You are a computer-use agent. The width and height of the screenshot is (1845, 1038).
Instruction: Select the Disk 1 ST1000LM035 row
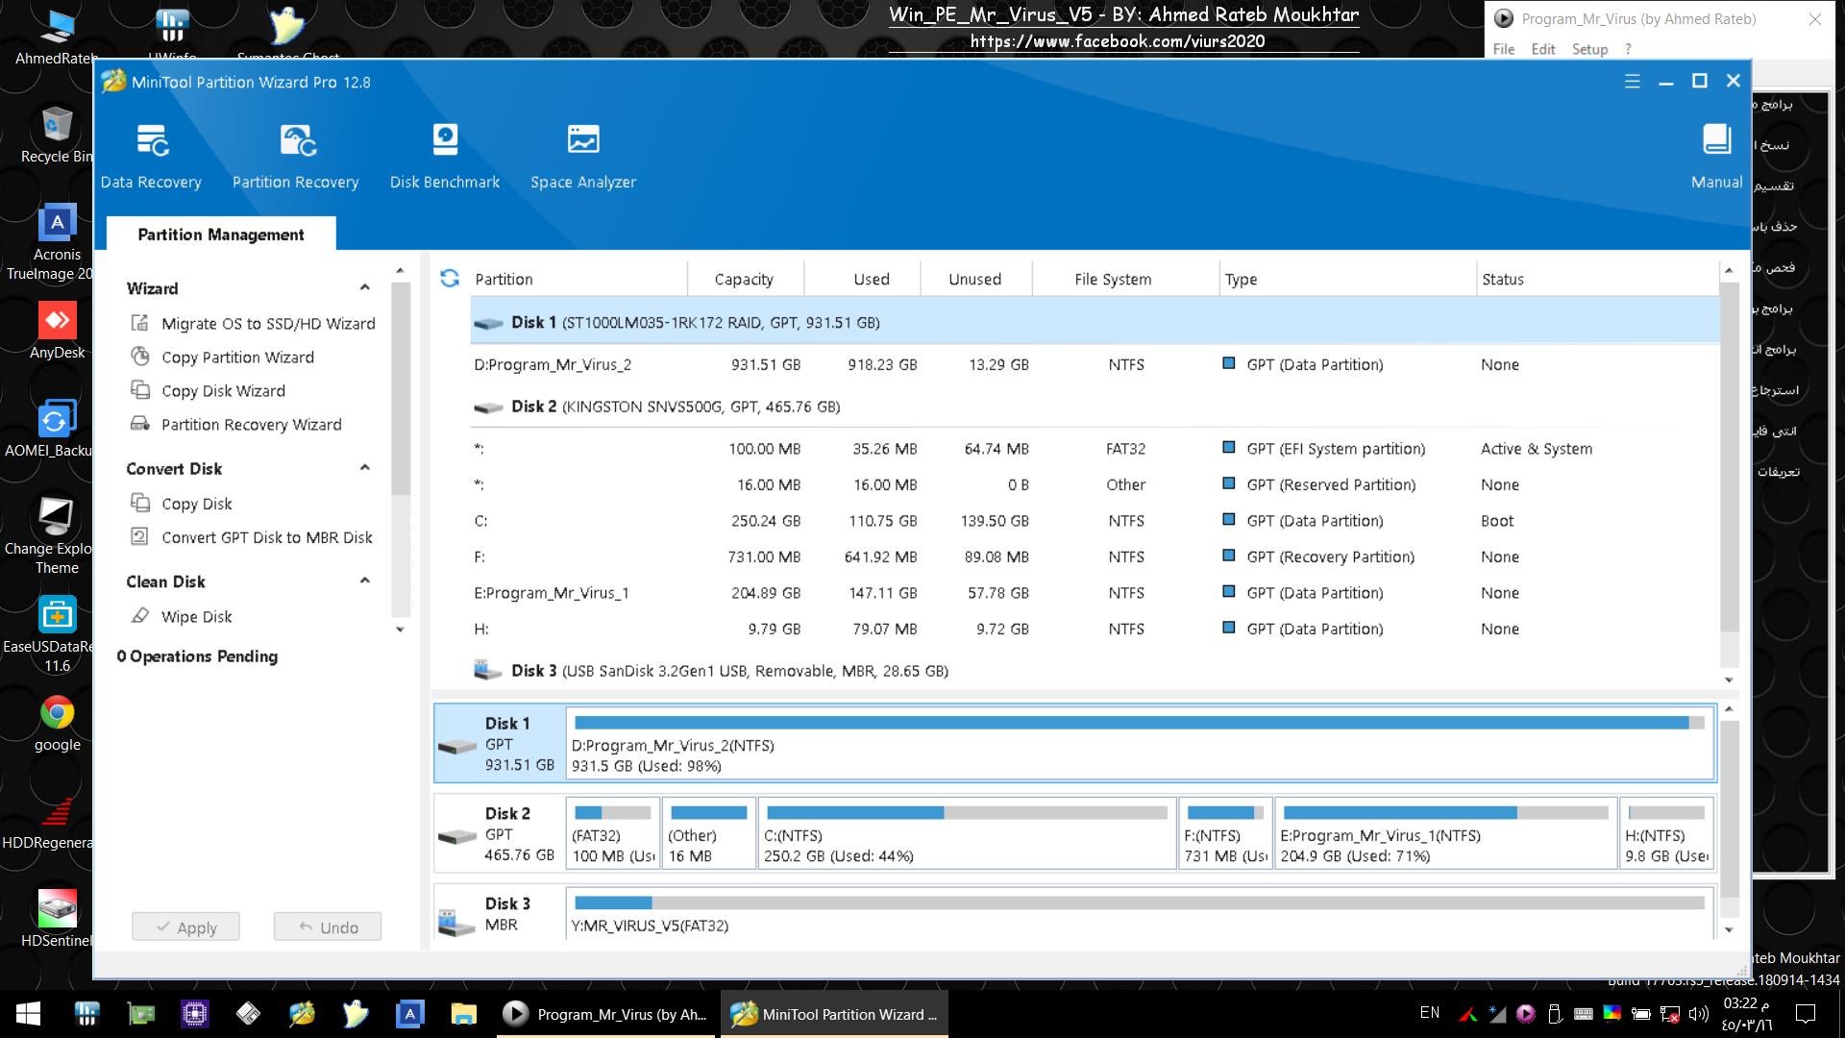click(x=1095, y=323)
